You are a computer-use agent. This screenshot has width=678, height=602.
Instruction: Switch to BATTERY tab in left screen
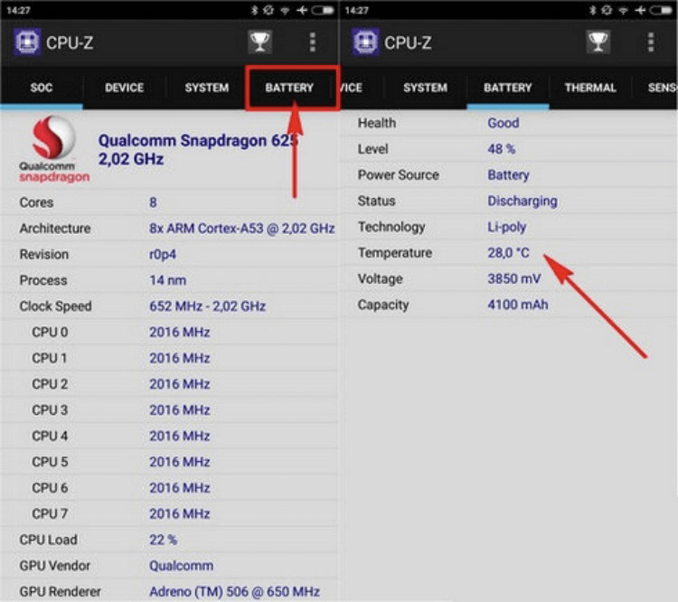289,88
